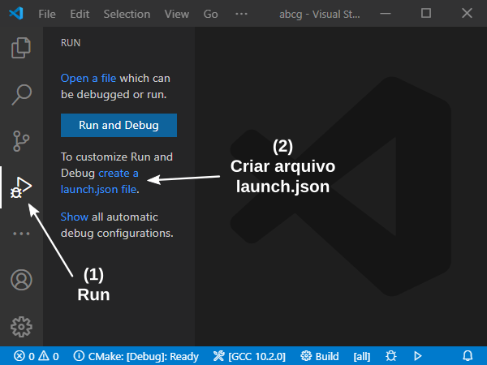The height and width of the screenshot is (365, 487).
Task: Open the Search view
Action: [x=21, y=94]
